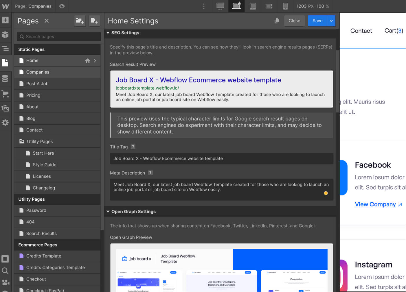
Task: Create a new page with the page icon
Action: click(x=94, y=21)
